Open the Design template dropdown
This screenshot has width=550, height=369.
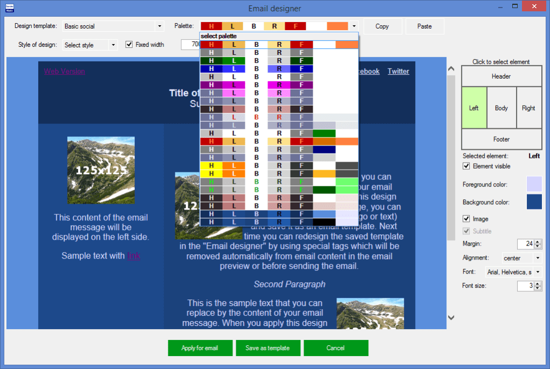[x=159, y=26]
